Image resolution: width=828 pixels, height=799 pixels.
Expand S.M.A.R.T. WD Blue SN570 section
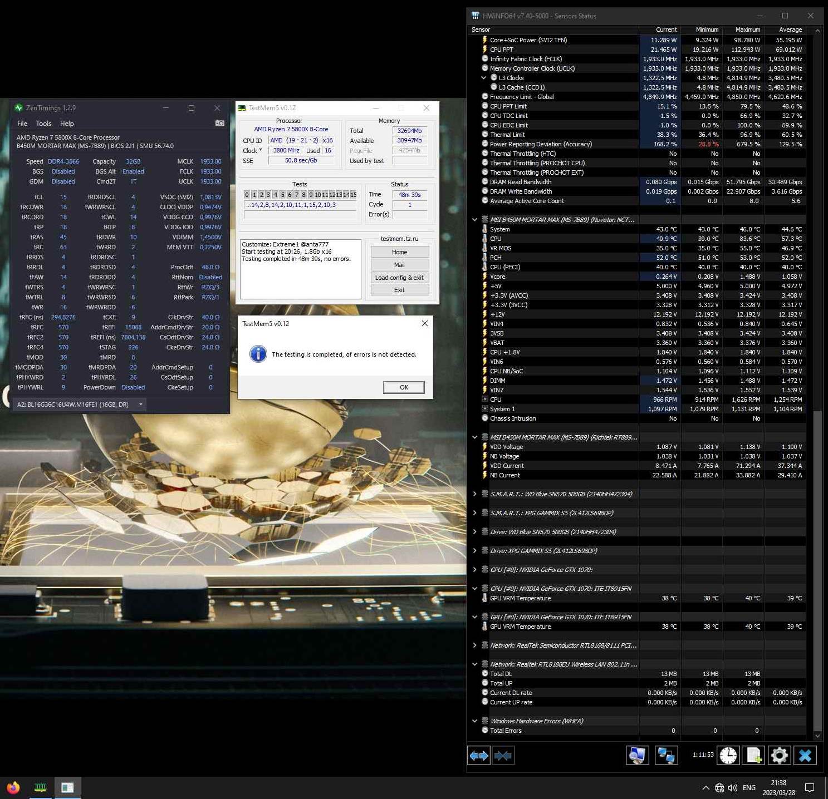(x=474, y=494)
